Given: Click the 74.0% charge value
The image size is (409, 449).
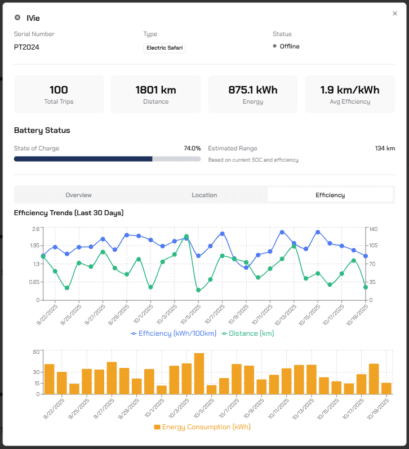Looking at the screenshot, I should tap(192, 148).
